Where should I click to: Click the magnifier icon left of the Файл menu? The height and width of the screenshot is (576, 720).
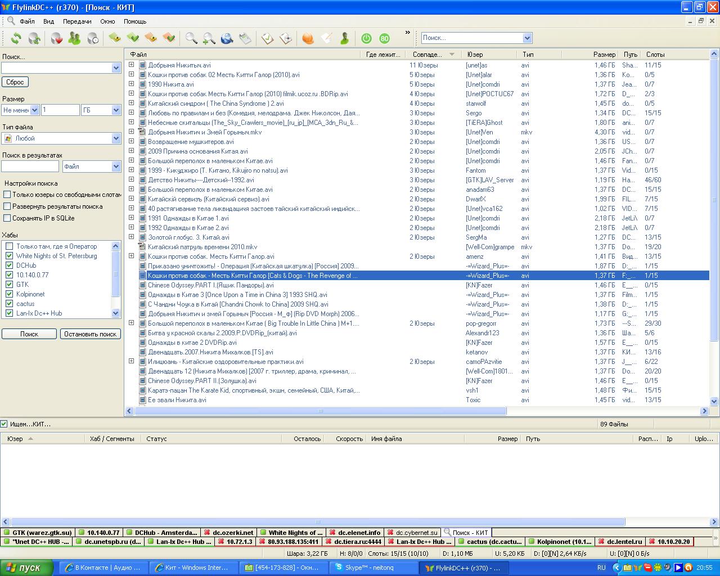(x=11, y=21)
